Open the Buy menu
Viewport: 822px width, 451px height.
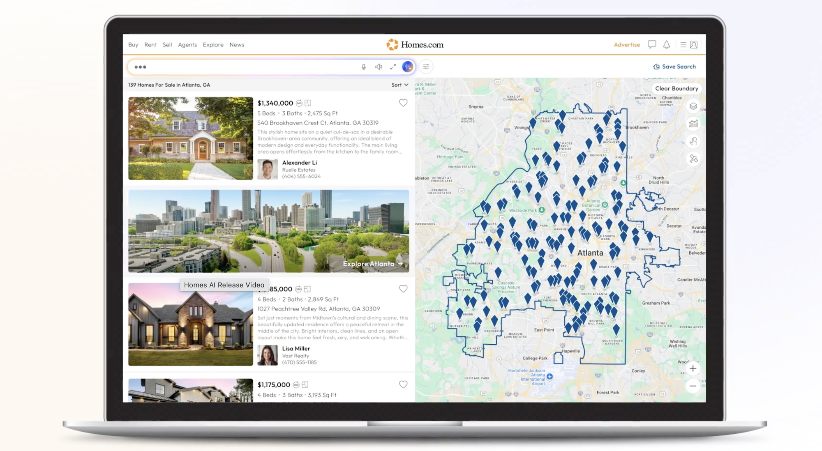pos(133,45)
